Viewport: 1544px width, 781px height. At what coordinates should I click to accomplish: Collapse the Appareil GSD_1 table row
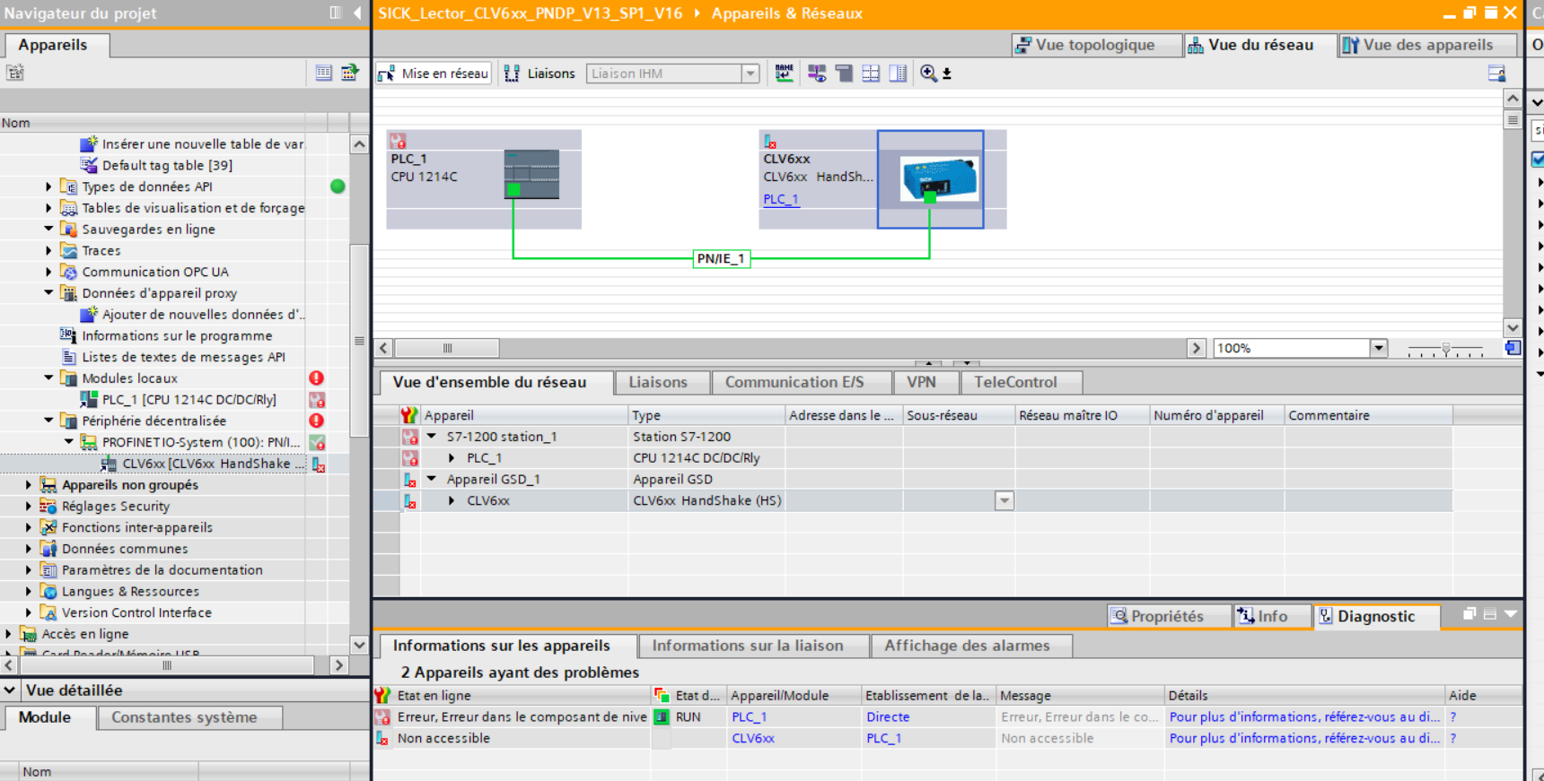point(432,480)
